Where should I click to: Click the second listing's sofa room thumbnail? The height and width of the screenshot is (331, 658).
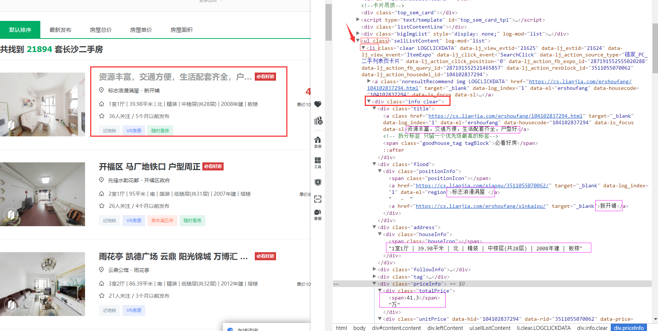(43, 194)
